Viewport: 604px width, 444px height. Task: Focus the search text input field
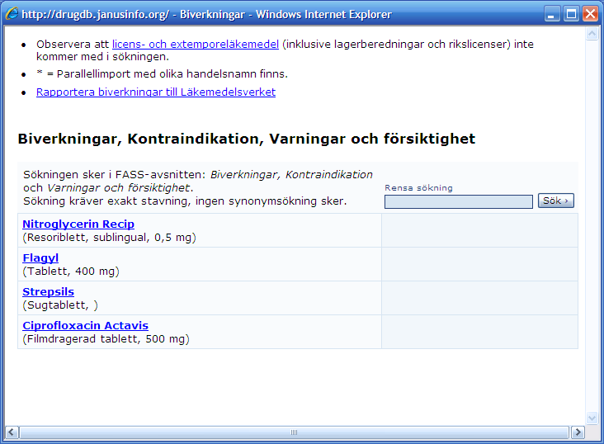(x=459, y=201)
